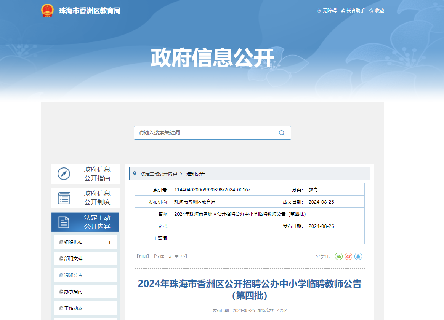Set font size to 小
This screenshot has height=320, width=444.
(183, 256)
